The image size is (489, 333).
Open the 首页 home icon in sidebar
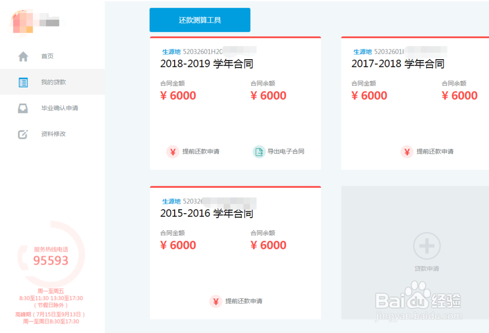tap(23, 56)
